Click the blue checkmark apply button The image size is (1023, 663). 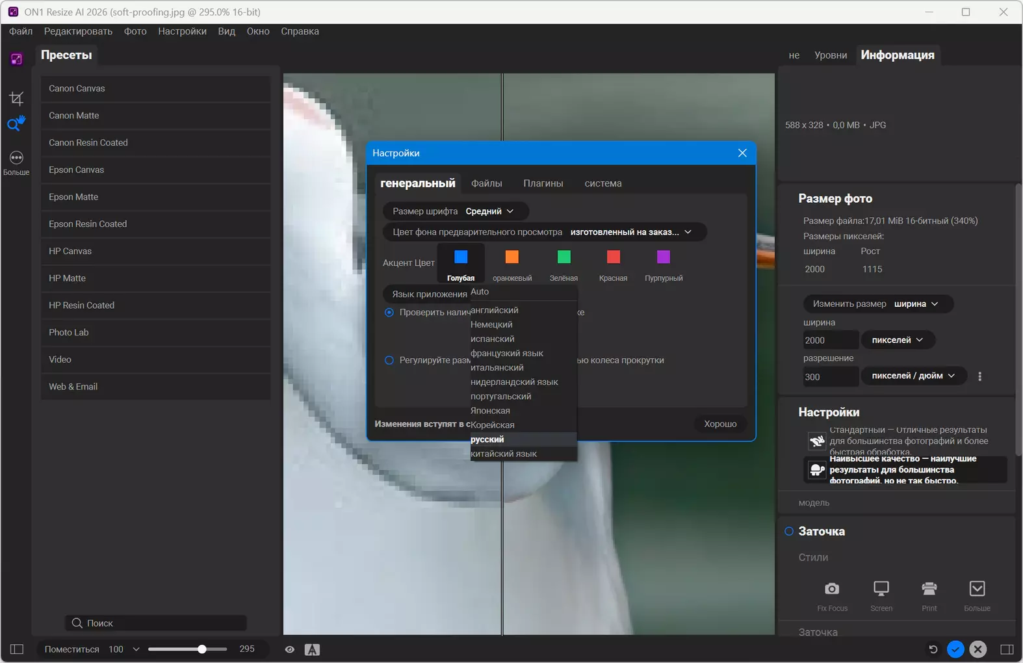955,649
